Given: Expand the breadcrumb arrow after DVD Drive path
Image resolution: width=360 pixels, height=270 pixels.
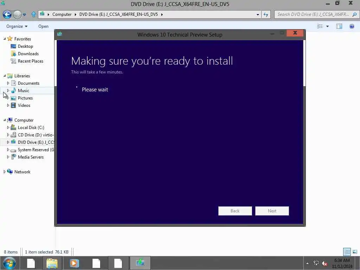Looking at the screenshot, I should pos(162,14).
